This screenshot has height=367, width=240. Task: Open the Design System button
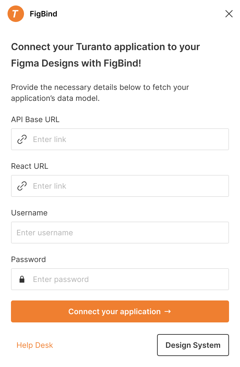tap(193, 345)
